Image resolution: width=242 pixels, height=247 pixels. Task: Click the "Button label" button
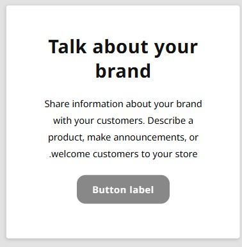tap(123, 189)
